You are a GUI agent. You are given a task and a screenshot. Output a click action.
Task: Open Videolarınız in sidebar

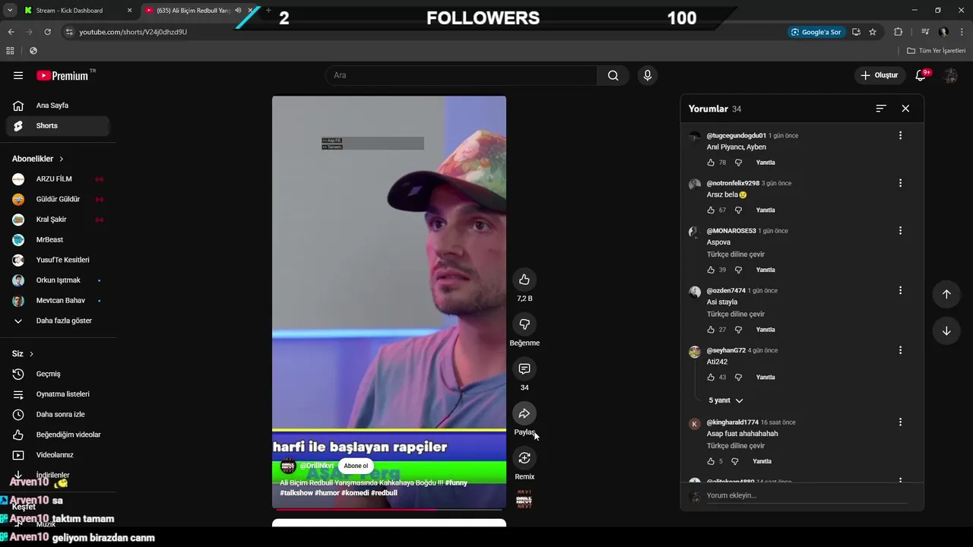pyautogui.click(x=58, y=455)
